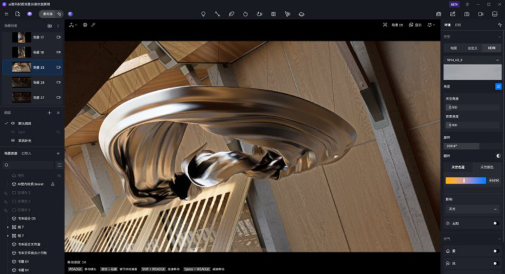
Task: Select the 场景 16 scene row
Action: coord(32,52)
